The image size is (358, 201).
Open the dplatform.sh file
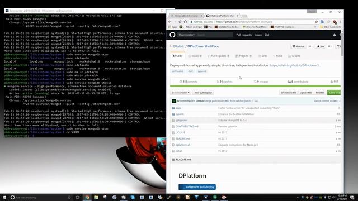tap(183, 145)
